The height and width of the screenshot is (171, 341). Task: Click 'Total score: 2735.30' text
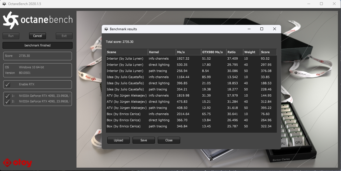120,42
